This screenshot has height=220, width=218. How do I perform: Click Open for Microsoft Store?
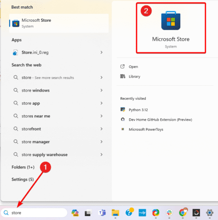[x=133, y=67]
